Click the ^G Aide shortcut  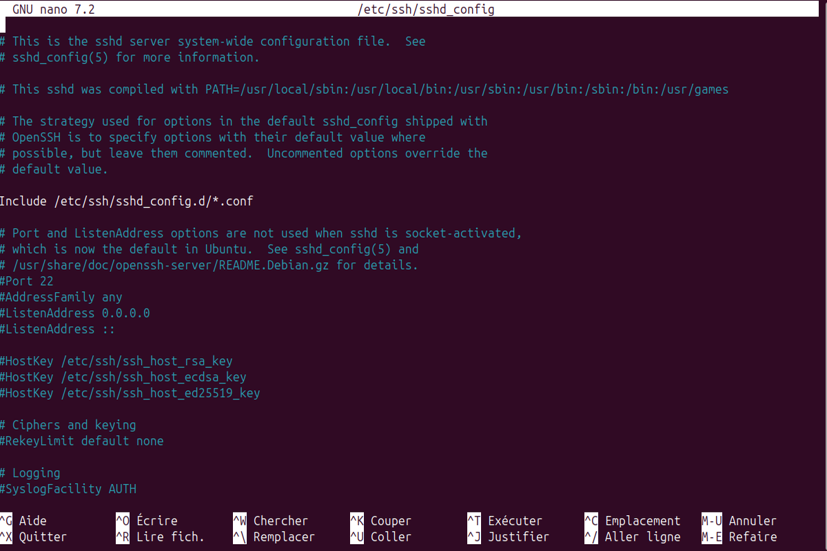(24, 521)
